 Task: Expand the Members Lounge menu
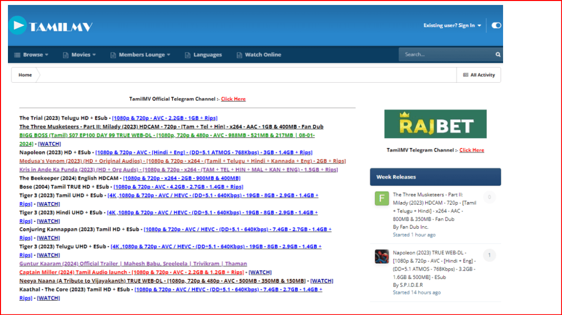(x=140, y=54)
